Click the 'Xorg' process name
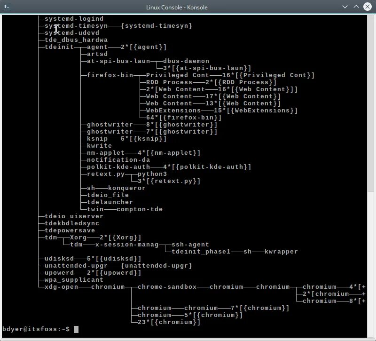Screen dimensions: 376x341 click(78, 238)
